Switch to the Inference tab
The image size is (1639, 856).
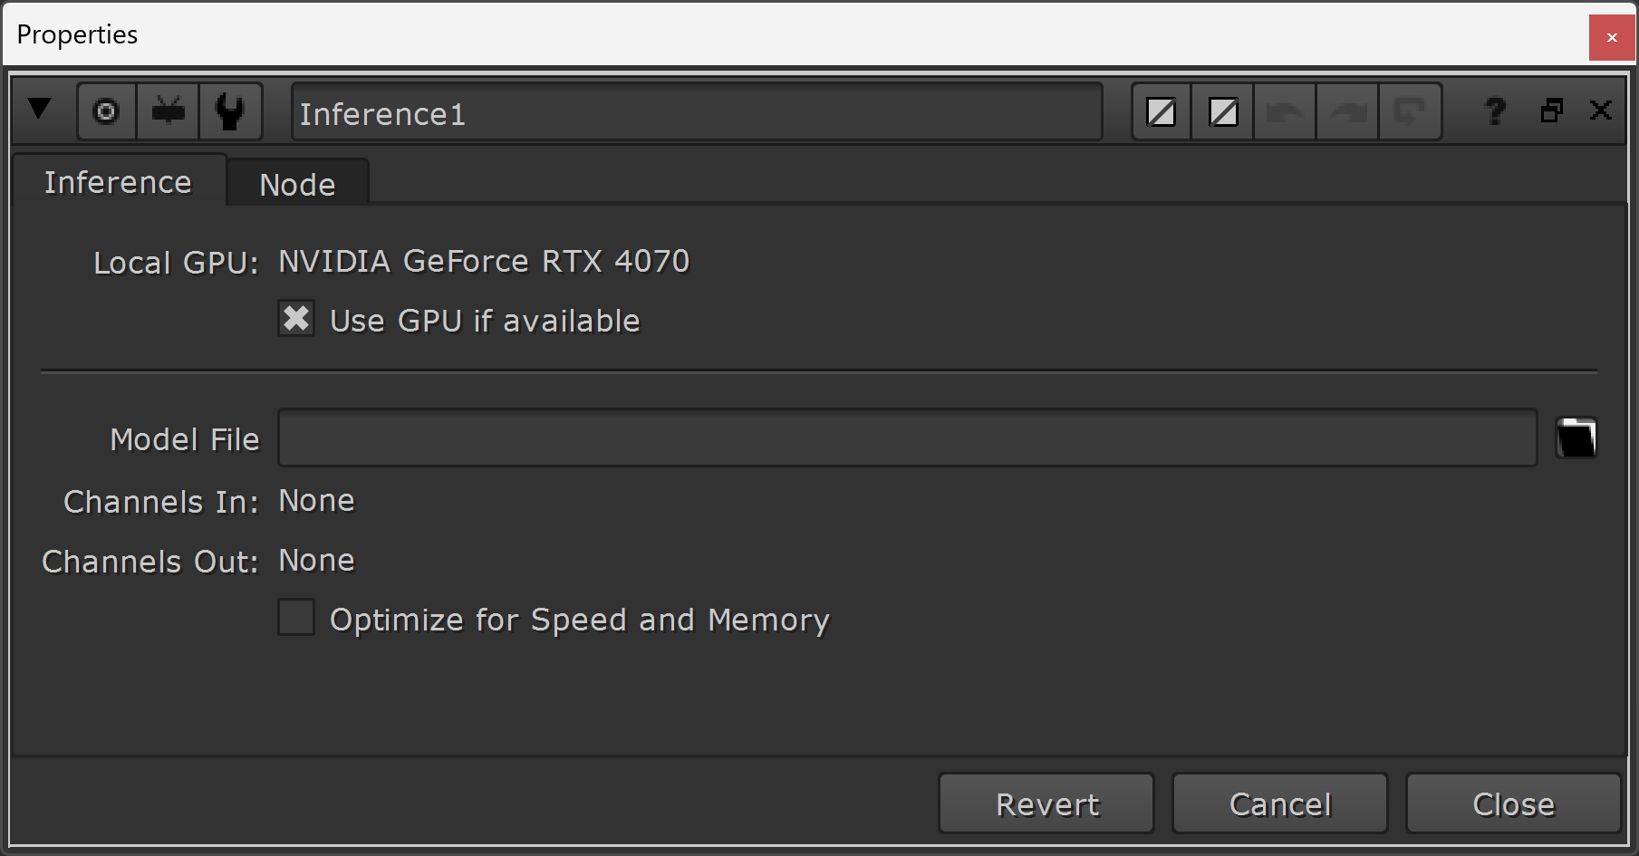[118, 181]
